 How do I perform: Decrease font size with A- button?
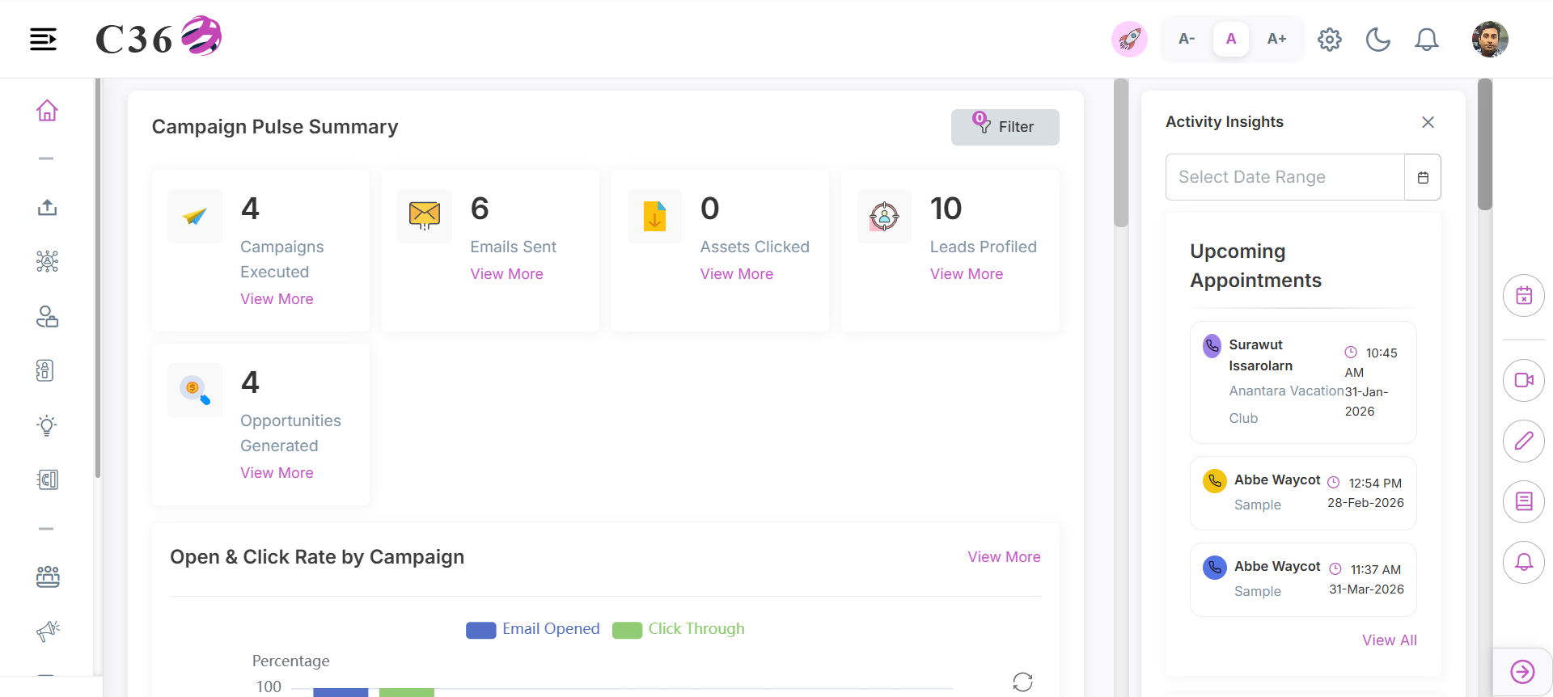tap(1187, 39)
